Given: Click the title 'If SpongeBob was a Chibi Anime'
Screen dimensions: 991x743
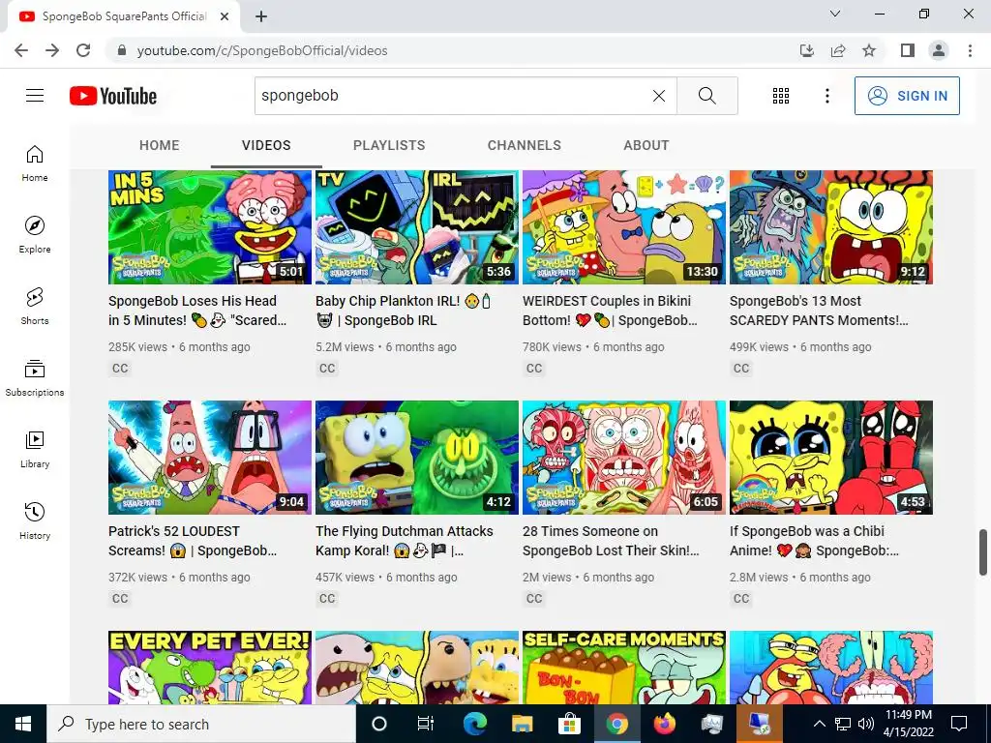Looking at the screenshot, I should [814, 541].
